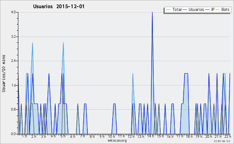The width and height of the screenshot is (234, 144).
Task: Click the '7 h' x-axis label
Action: pos(82,136)
